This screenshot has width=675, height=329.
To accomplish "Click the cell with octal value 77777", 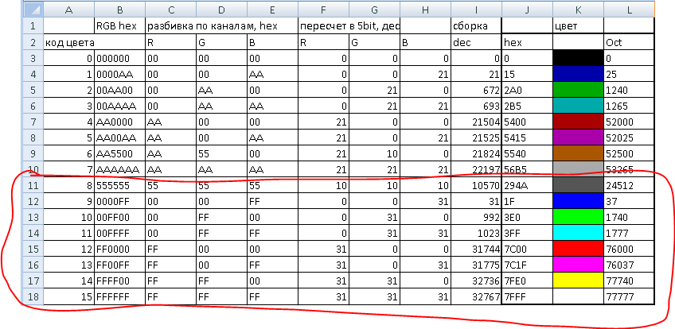I will 629,297.
